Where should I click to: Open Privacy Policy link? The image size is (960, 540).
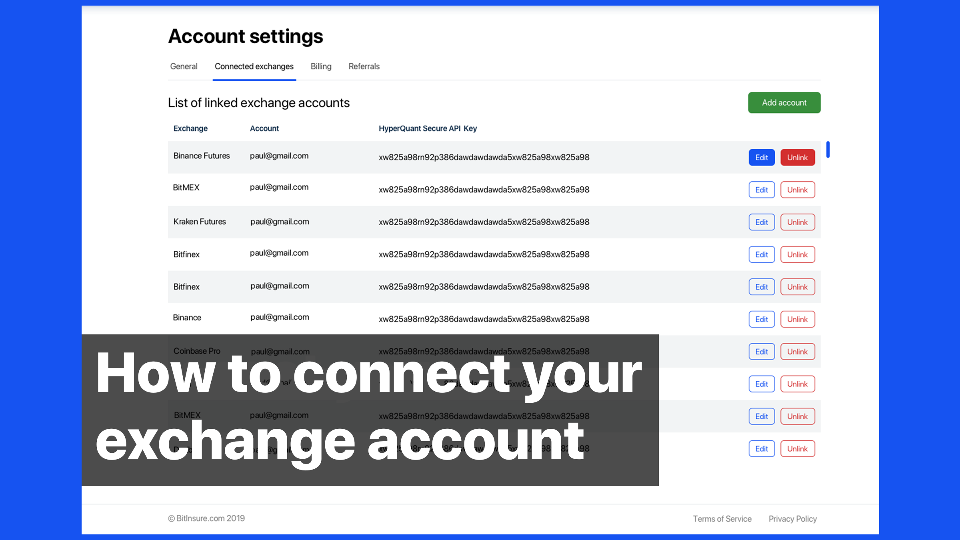(x=792, y=519)
